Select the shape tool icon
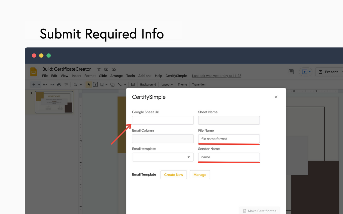This screenshot has height=214, width=343. (113, 85)
